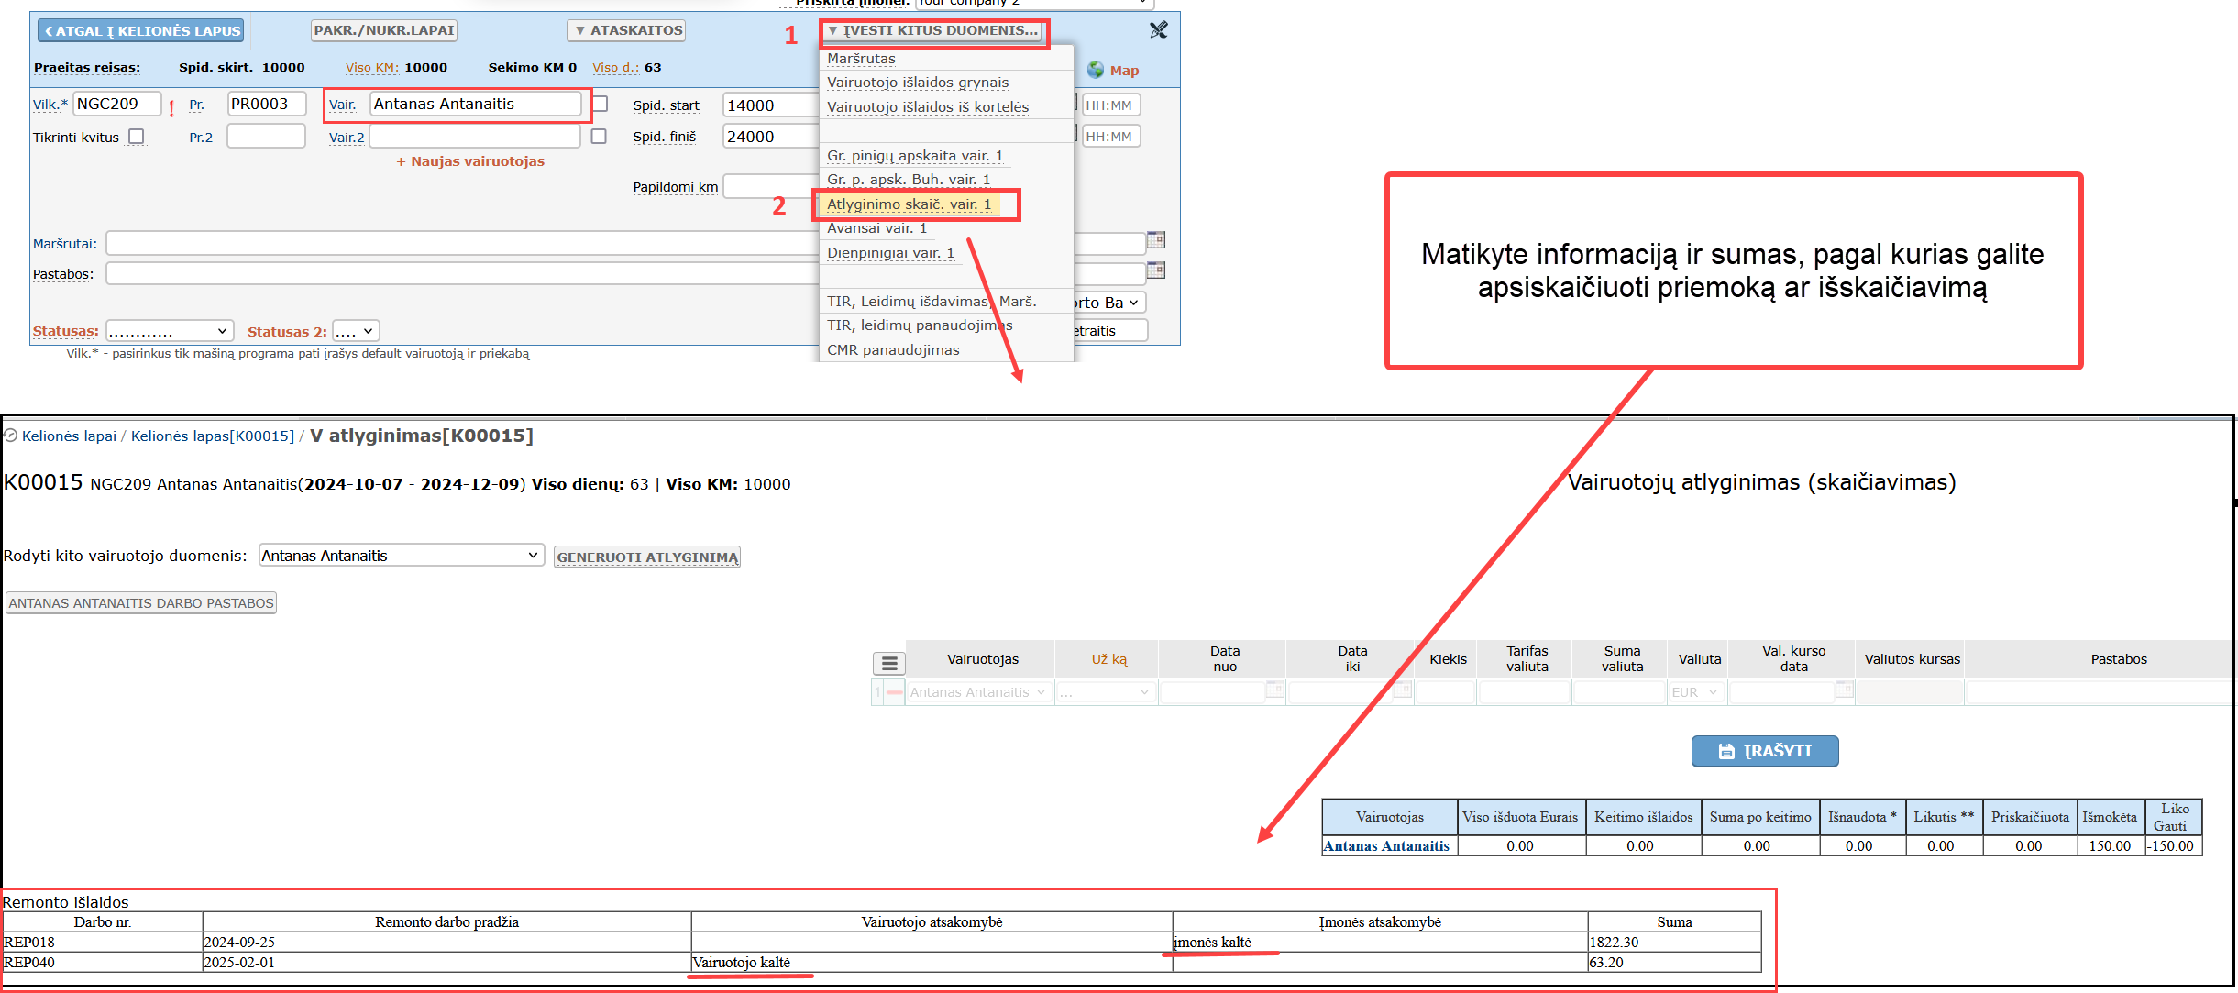Open the Kelionės lapas[K00015] breadcrumb link
This screenshot has width=2238, height=993.
pos(213,436)
